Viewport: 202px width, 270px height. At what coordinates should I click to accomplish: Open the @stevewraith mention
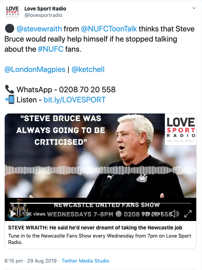(x=39, y=29)
